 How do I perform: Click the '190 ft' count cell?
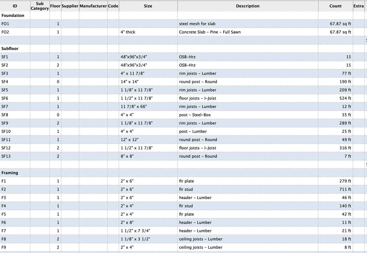(345, 82)
